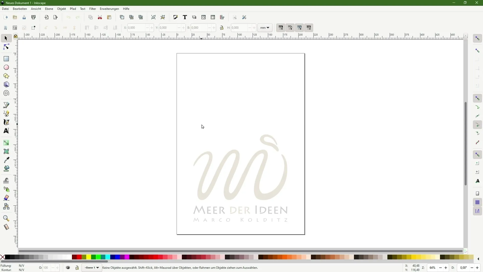Select the Text tool in toolbox
This screenshot has height=272, width=483.
tap(6, 131)
